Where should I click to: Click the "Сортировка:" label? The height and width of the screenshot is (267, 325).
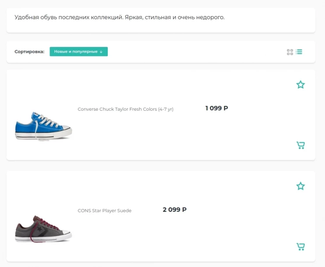click(29, 52)
